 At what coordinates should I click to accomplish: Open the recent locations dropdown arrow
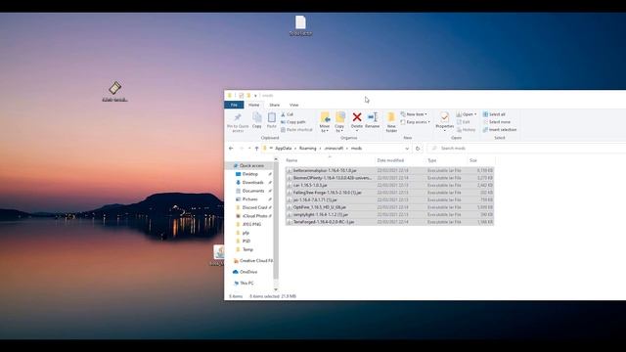coord(249,148)
